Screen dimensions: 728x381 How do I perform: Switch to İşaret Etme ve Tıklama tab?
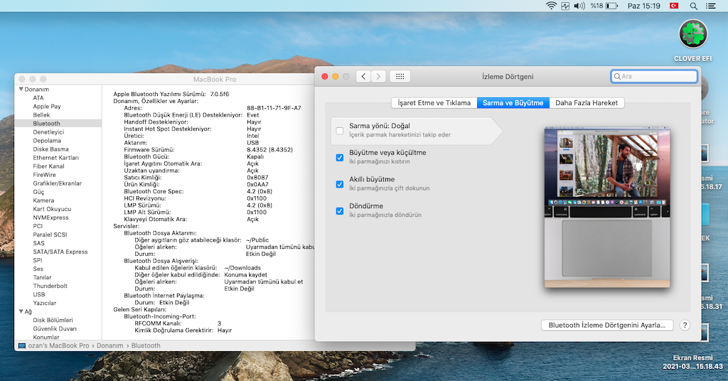point(434,103)
